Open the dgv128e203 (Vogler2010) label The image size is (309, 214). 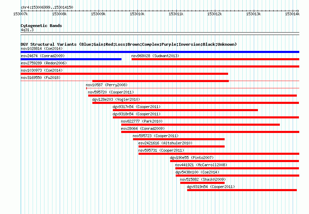point(116,99)
